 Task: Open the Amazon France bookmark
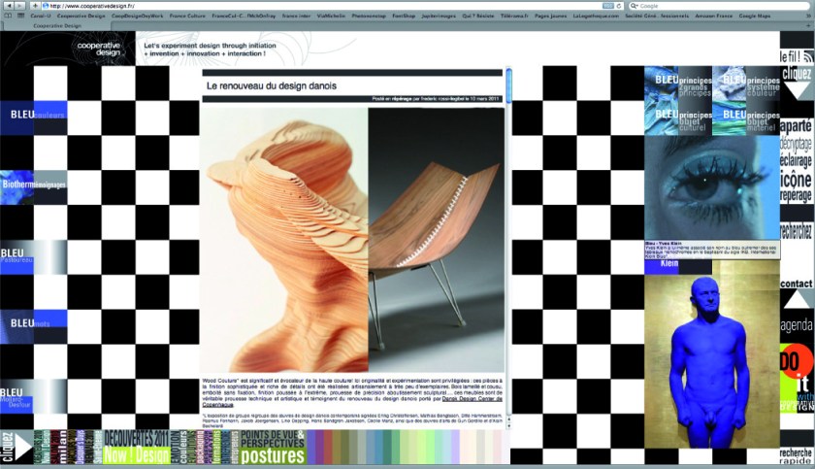(714, 17)
